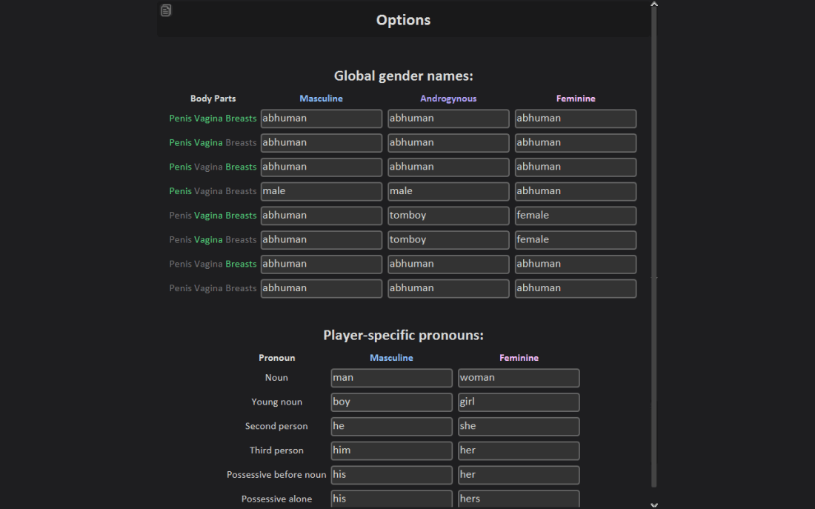Screen dimensions: 815x509
Task: Click the Third person field containing "him"
Action: (391, 450)
